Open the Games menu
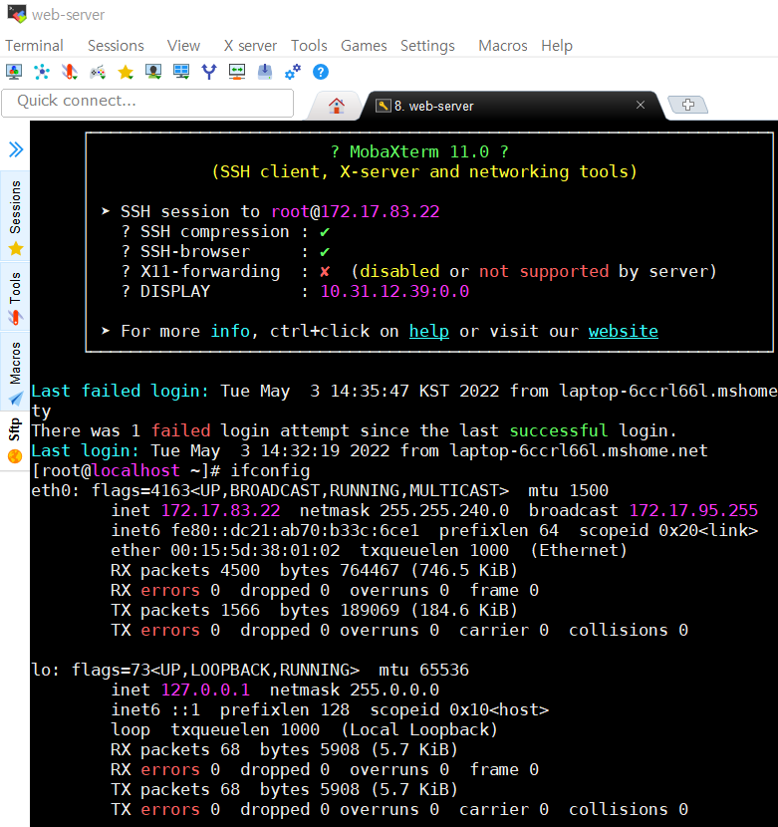The height and width of the screenshot is (827, 778). (364, 46)
